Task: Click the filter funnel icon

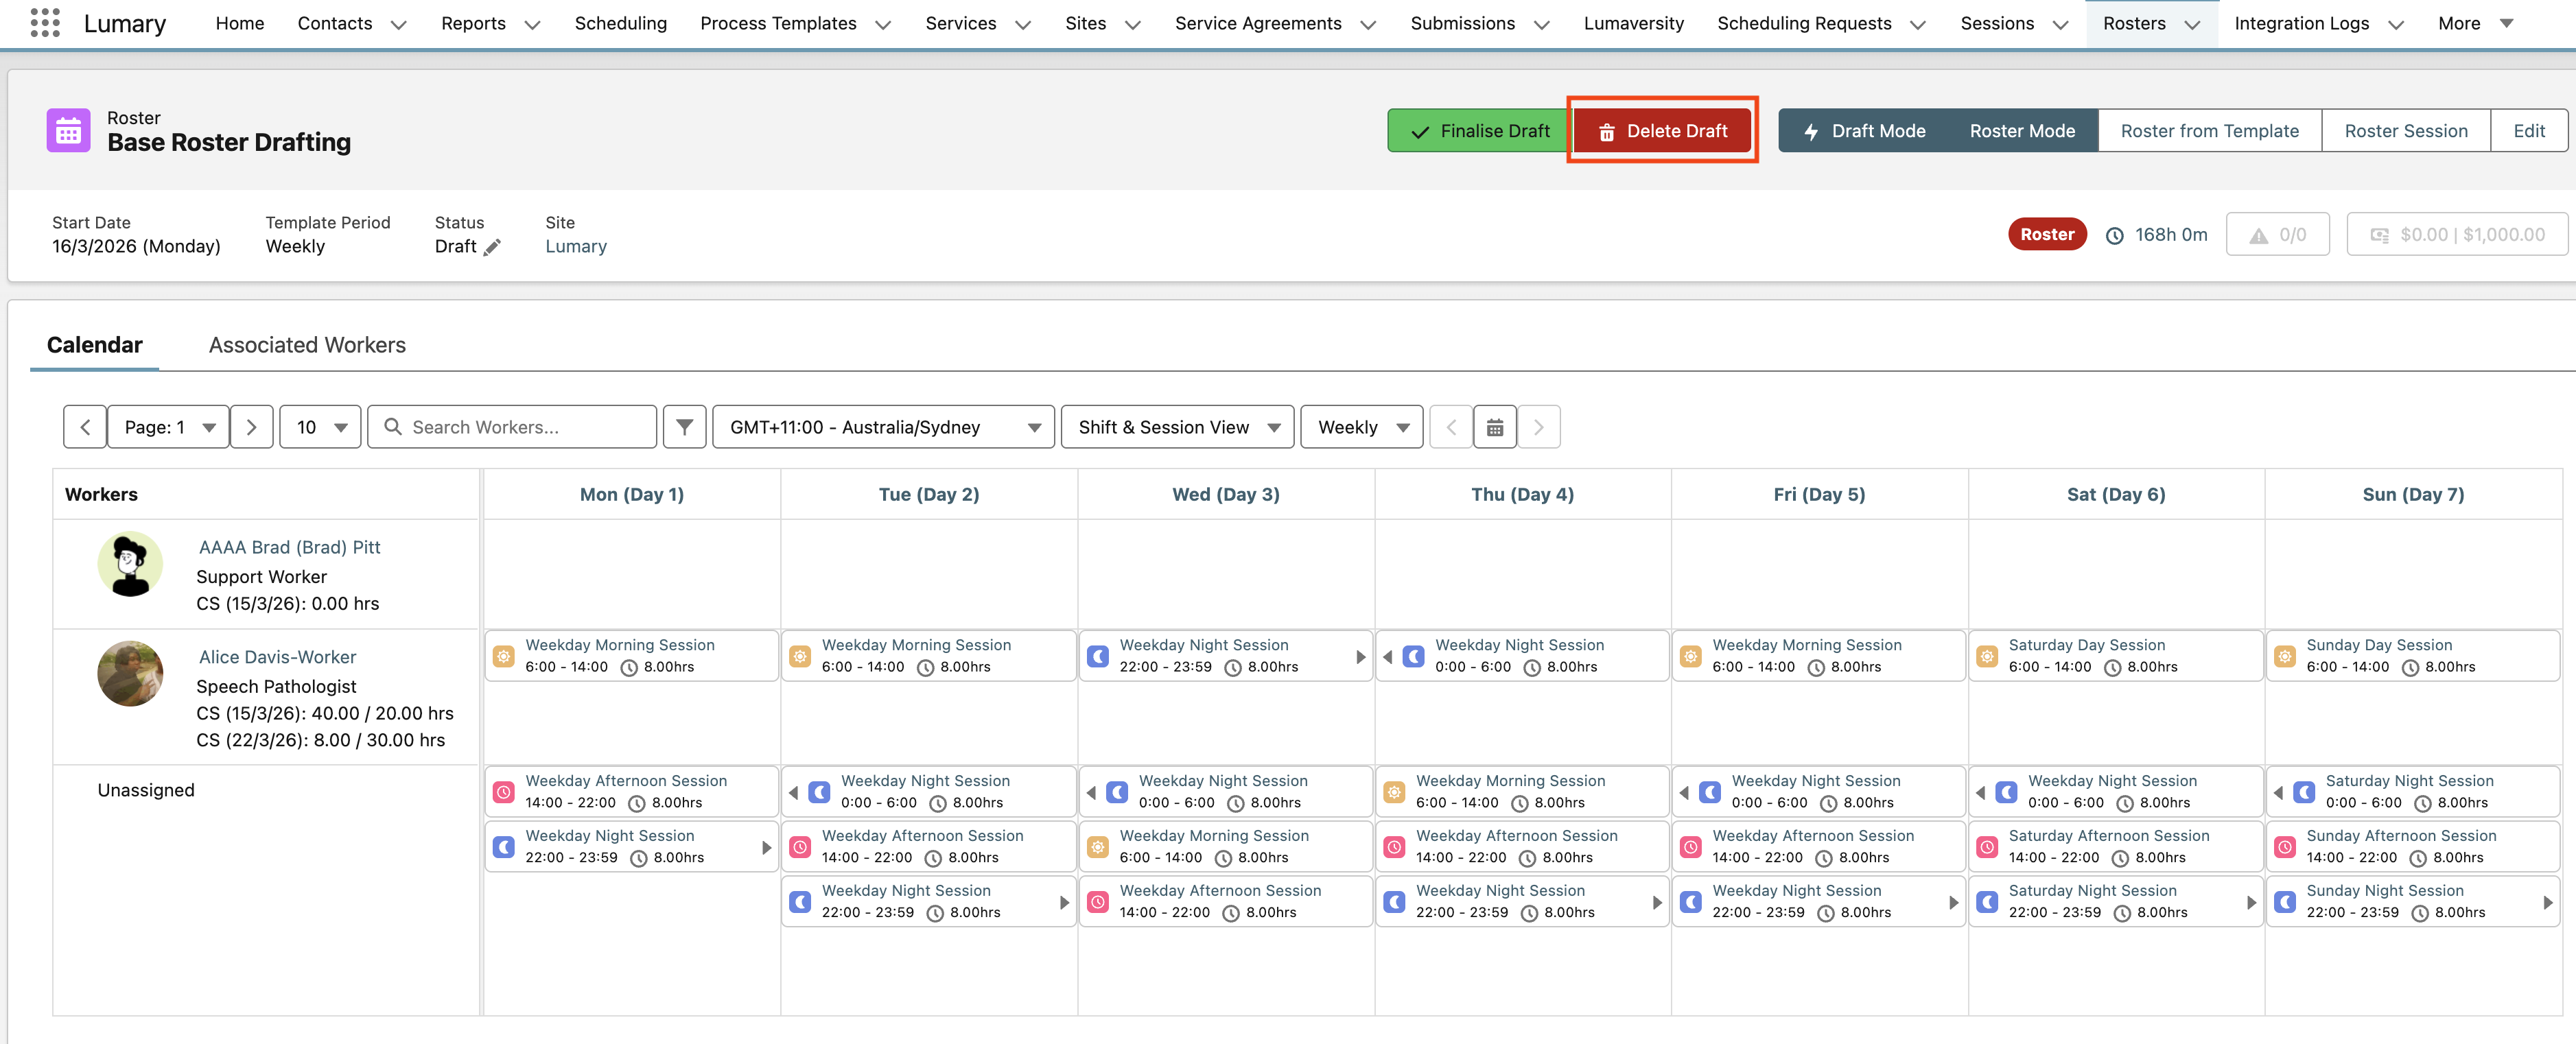Action: click(684, 427)
